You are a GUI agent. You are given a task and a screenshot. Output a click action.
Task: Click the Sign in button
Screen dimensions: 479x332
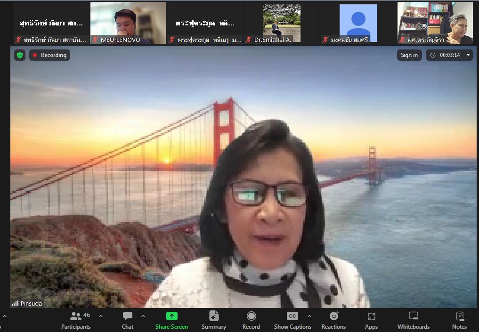point(409,55)
